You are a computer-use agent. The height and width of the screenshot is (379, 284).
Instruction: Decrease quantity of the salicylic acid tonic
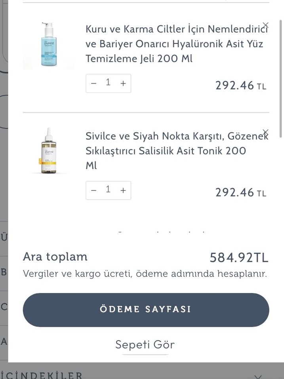(x=93, y=190)
